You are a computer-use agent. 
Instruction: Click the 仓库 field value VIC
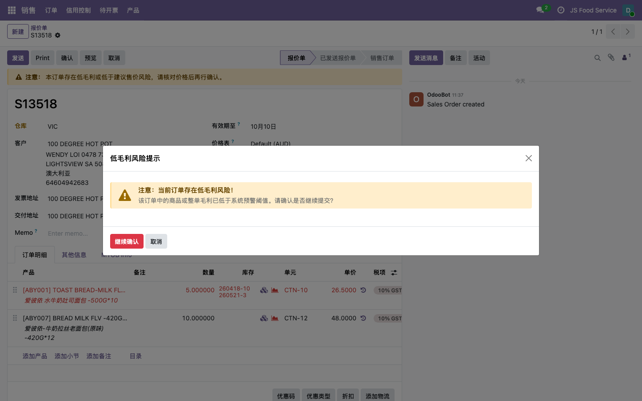pyautogui.click(x=53, y=127)
